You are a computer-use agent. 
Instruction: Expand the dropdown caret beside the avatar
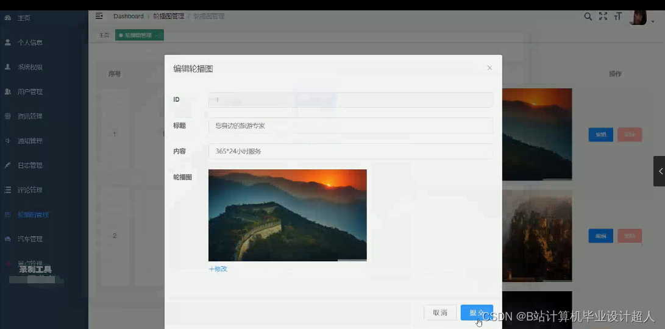(653, 21)
